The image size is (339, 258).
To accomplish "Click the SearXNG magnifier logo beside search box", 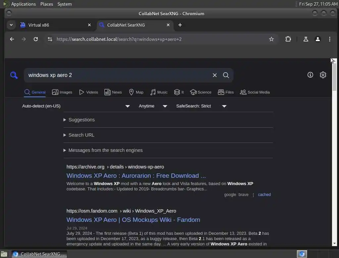I will pos(14,75).
